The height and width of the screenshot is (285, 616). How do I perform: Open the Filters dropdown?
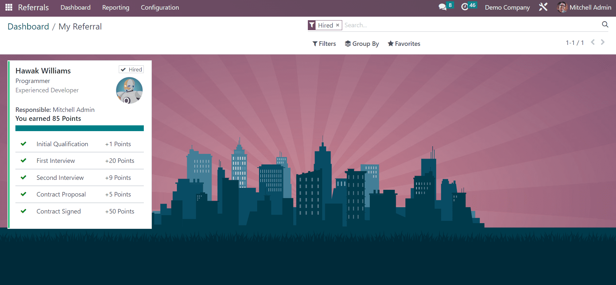tap(324, 44)
